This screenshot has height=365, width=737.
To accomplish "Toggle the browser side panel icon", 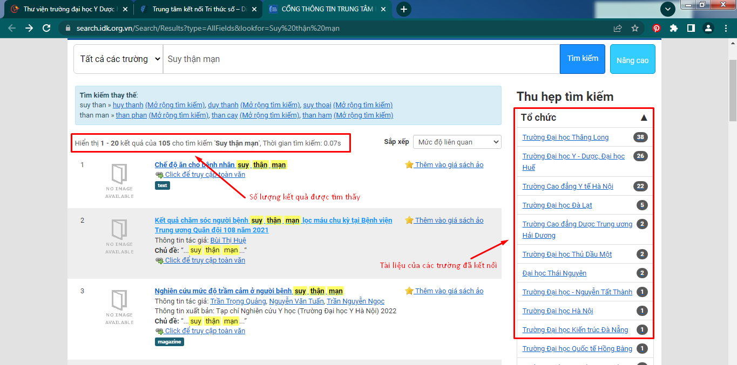I will click(691, 28).
